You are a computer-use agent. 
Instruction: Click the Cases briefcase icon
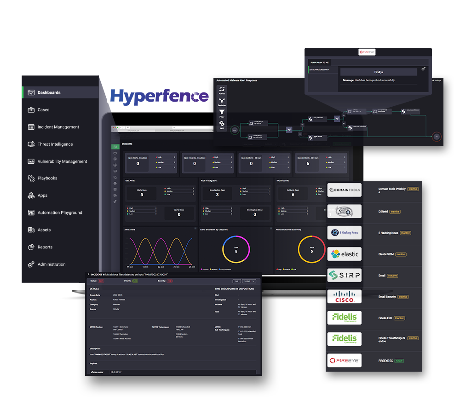pos(31,110)
